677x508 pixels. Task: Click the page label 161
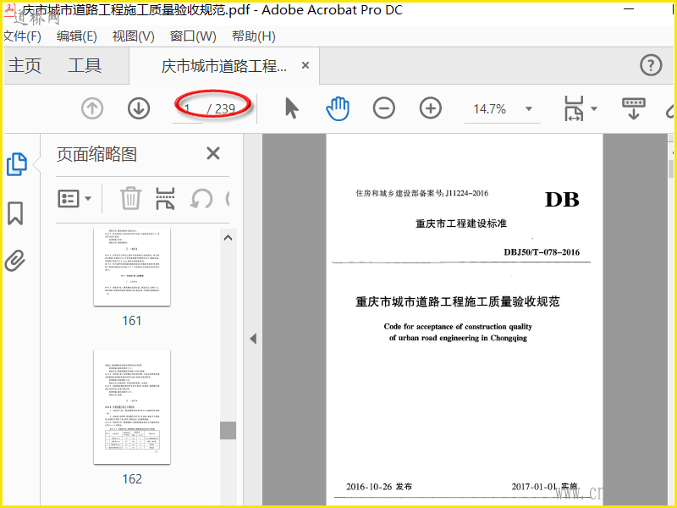(x=132, y=321)
